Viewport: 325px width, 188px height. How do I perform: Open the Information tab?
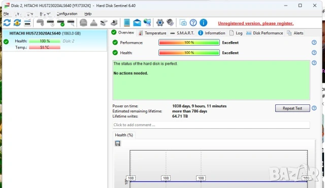[x=212, y=33]
